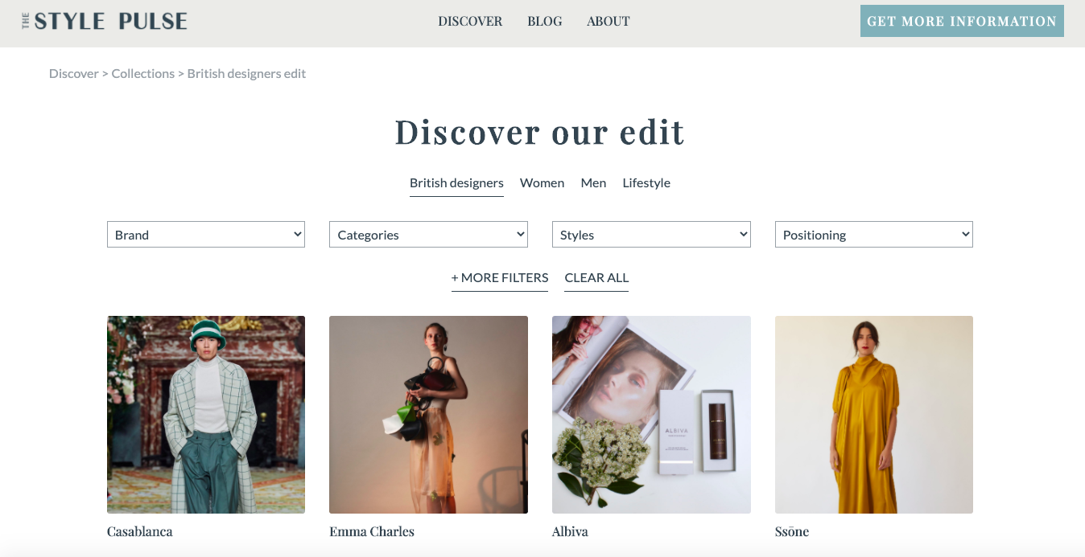
Task: Click the Albiva brand name
Action: point(570,531)
